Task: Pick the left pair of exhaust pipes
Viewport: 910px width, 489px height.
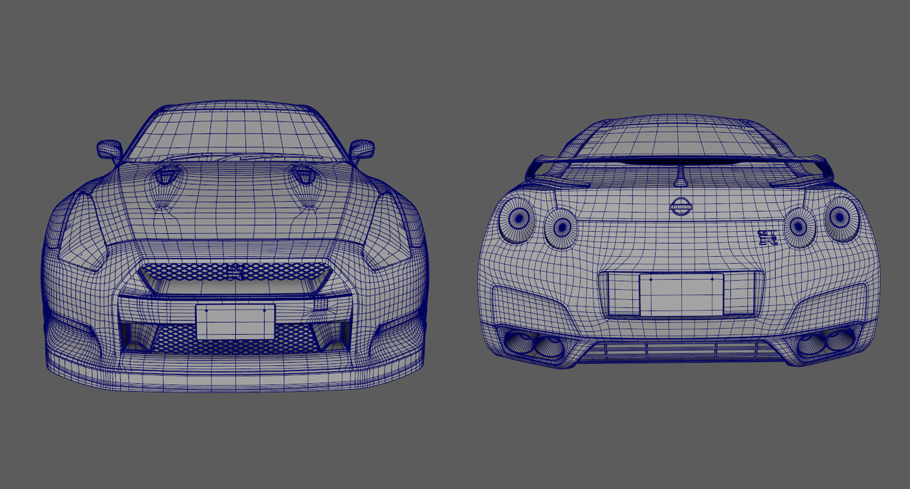Action: point(534,344)
